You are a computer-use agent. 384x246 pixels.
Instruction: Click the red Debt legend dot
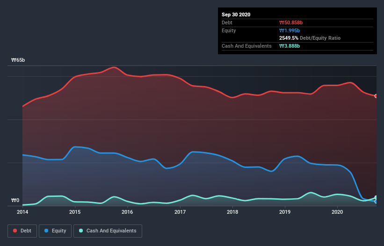click(15, 231)
